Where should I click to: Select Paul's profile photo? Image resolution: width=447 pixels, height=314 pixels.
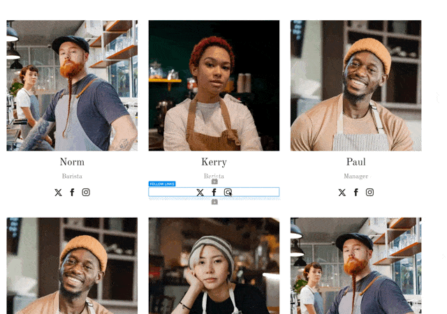(x=356, y=85)
